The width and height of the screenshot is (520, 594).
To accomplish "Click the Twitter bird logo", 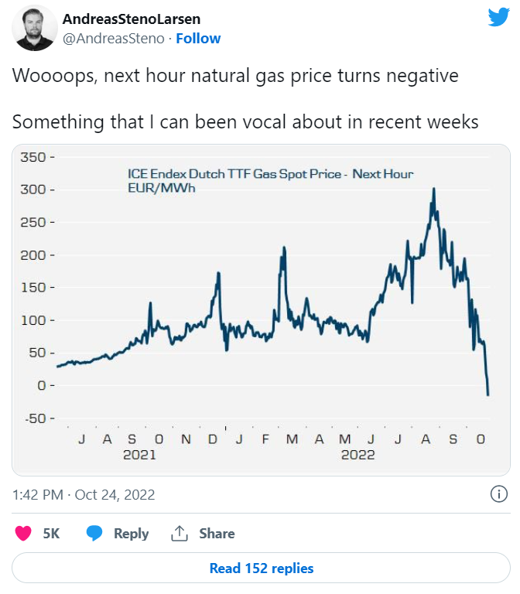I will pyautogui.click(x=499, y=17).
